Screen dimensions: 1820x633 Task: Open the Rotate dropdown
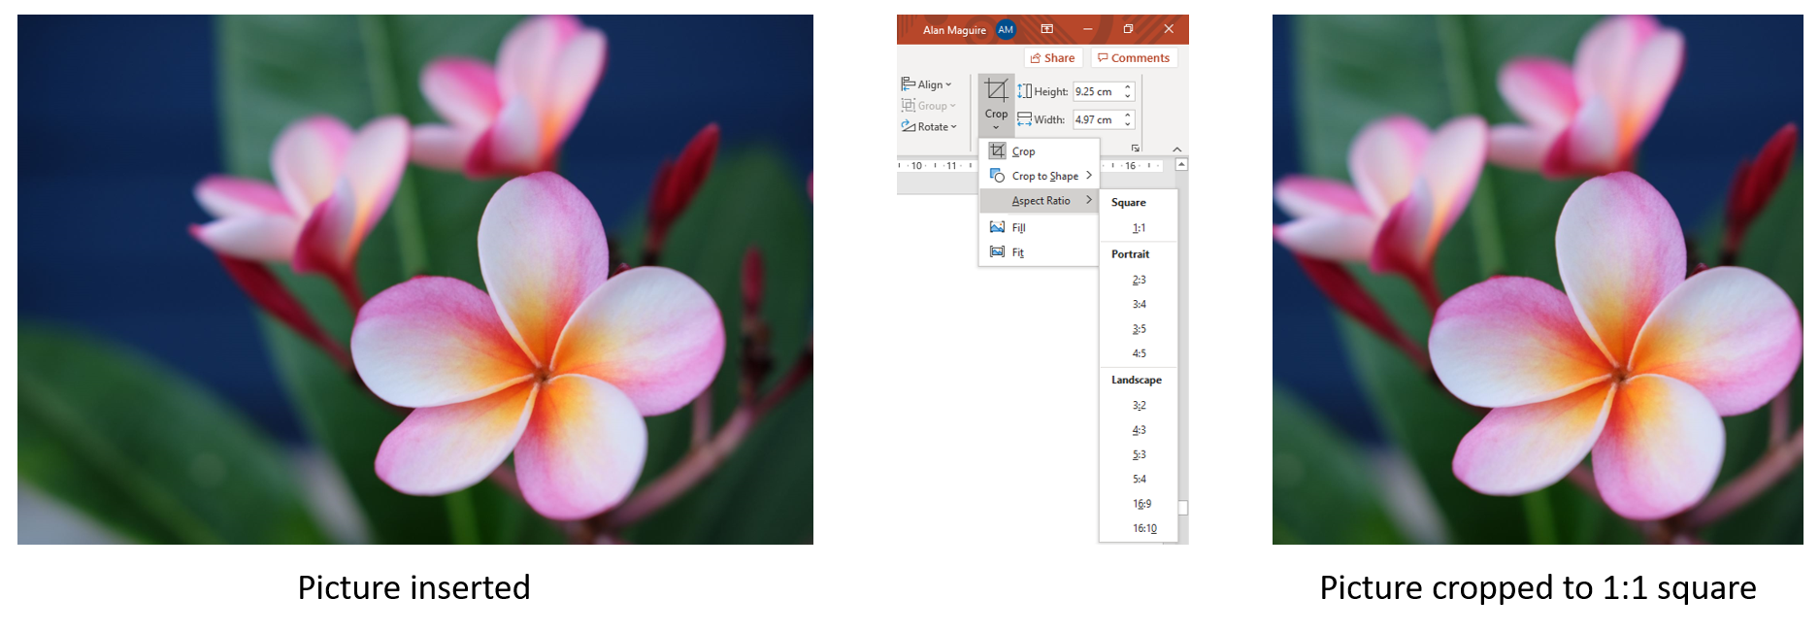coord(929,127)
